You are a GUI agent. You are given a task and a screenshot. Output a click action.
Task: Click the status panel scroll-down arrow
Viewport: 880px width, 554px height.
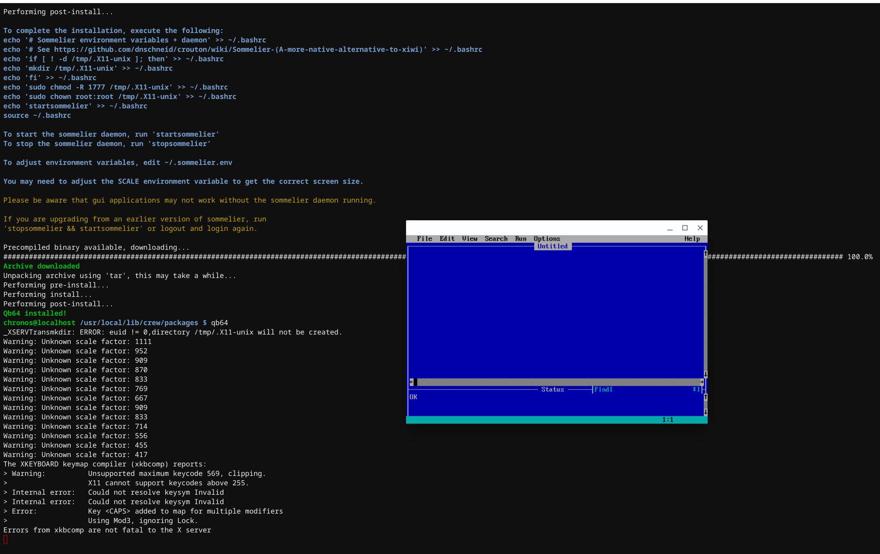click(705, 412)
